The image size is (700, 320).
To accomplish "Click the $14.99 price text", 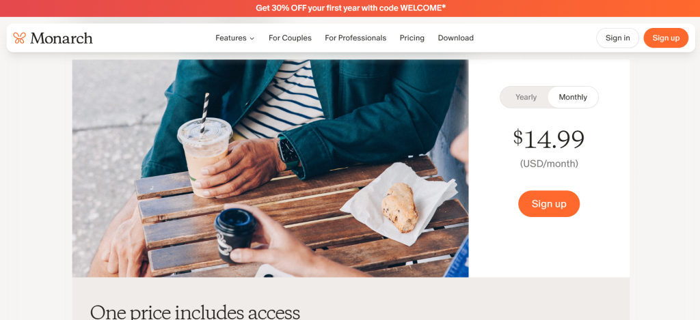I will 549,139.
